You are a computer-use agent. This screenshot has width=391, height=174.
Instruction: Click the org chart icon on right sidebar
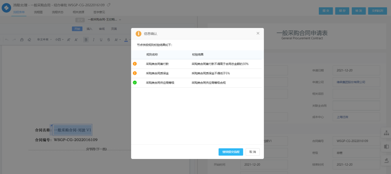coord(386,133)
